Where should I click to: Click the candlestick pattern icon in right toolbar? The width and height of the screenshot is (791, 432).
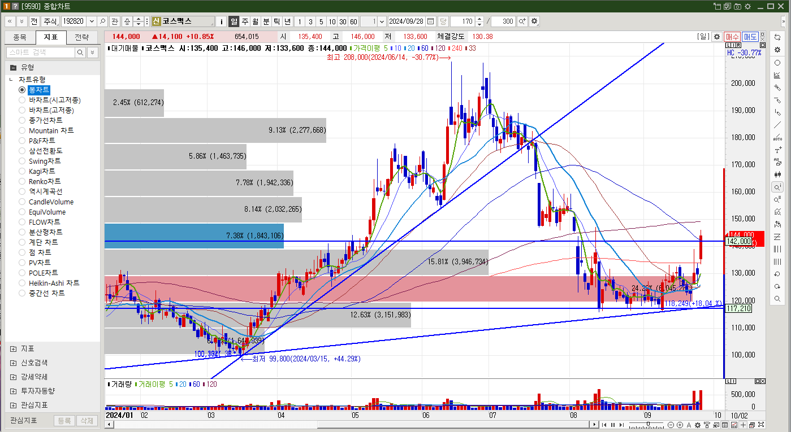click(777, 174)
